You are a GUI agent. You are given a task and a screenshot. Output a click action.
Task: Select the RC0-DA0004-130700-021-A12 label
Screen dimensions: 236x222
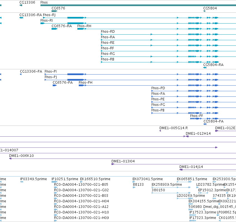coord(81,207)
